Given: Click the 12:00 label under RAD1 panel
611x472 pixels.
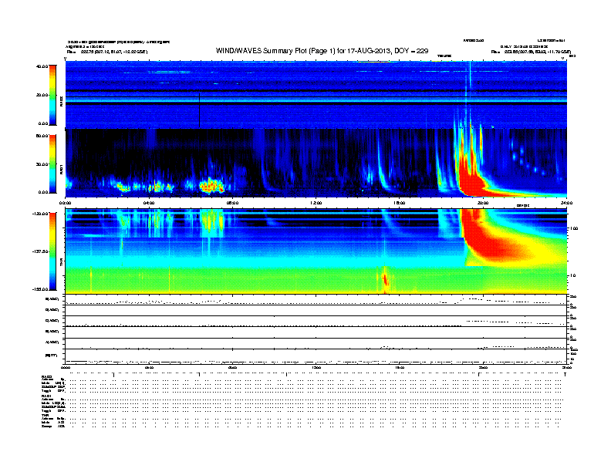Looking at the screenshot, I should coord(316,203).
